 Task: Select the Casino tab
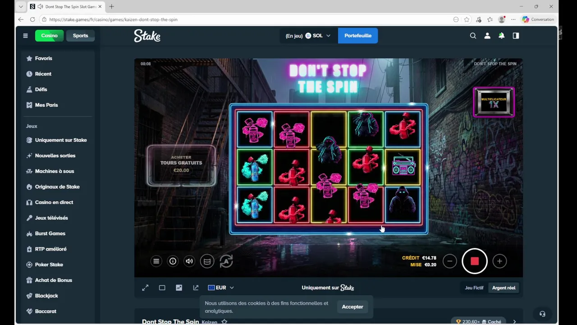(x=49, y=36)
